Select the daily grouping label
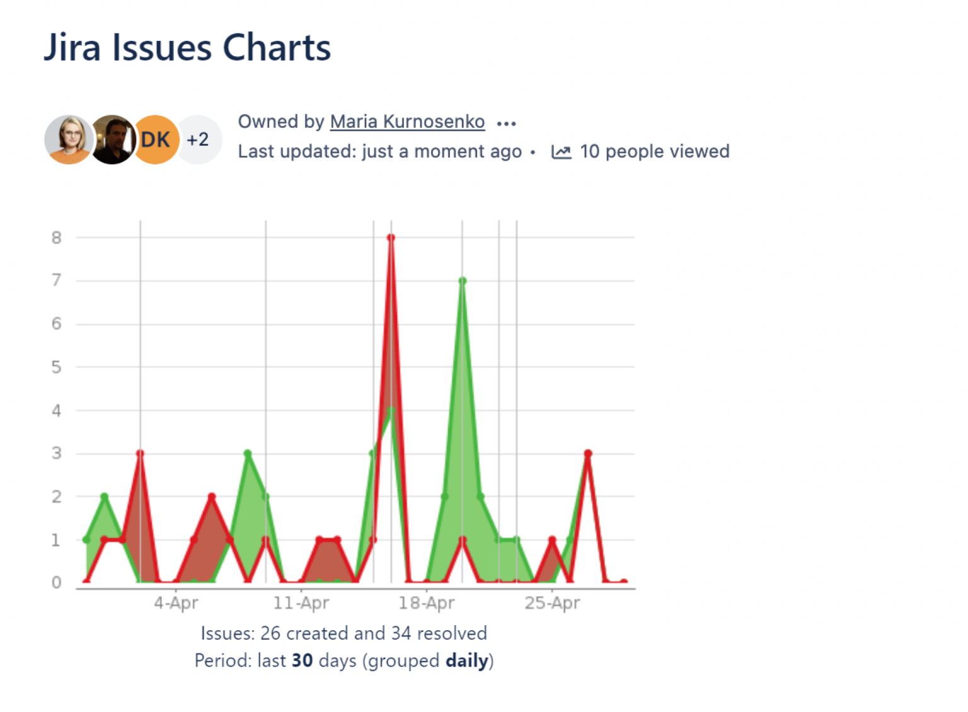Screen dimensions: 968x712 pos(464,661)
